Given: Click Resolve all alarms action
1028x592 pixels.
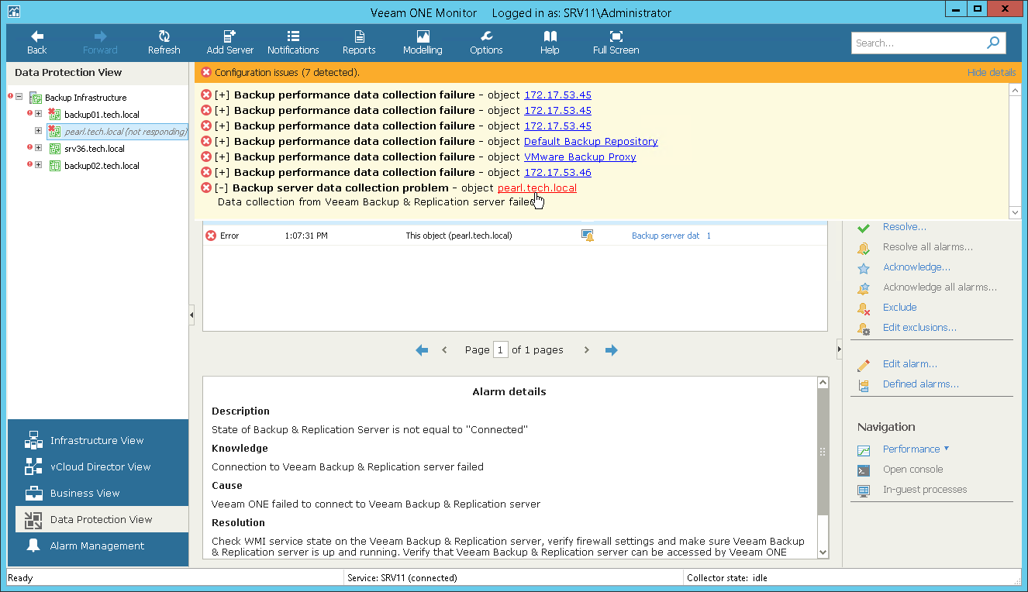Looking at the screenshot, I should [928, 247].
